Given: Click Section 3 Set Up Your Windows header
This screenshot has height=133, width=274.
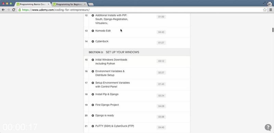Looking at the screenshot, I should [x=137, y=52].
